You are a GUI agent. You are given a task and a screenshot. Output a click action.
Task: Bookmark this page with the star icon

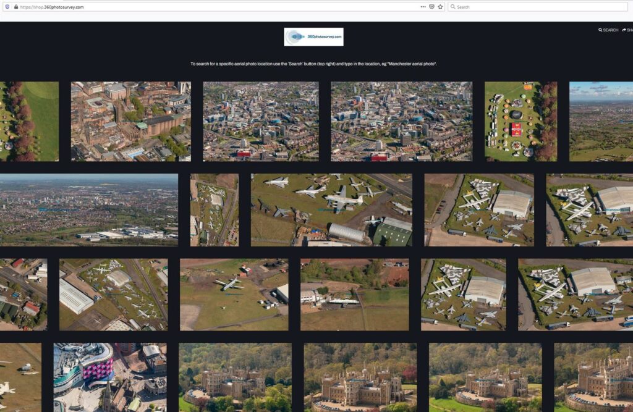440,7
